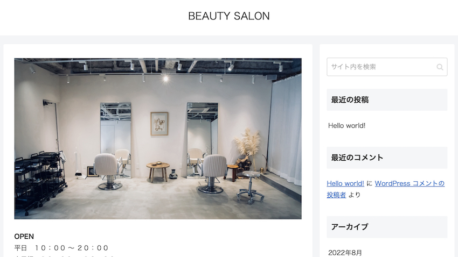Open WordPress コメントの投稿者 link
Image resolution: width=458 pixels, height=257 pixels.
(x=386, y=189)
